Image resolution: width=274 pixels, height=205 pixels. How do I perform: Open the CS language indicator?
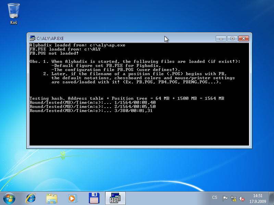point(215,197)
